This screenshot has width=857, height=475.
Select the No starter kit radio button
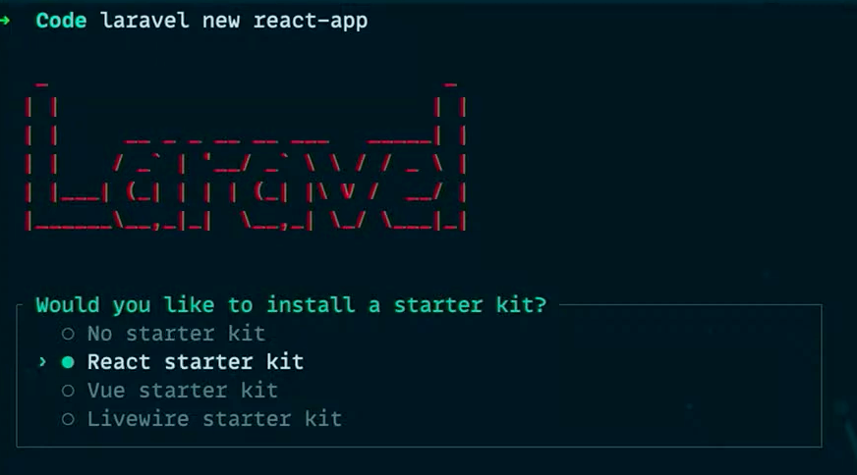[68, 334]
